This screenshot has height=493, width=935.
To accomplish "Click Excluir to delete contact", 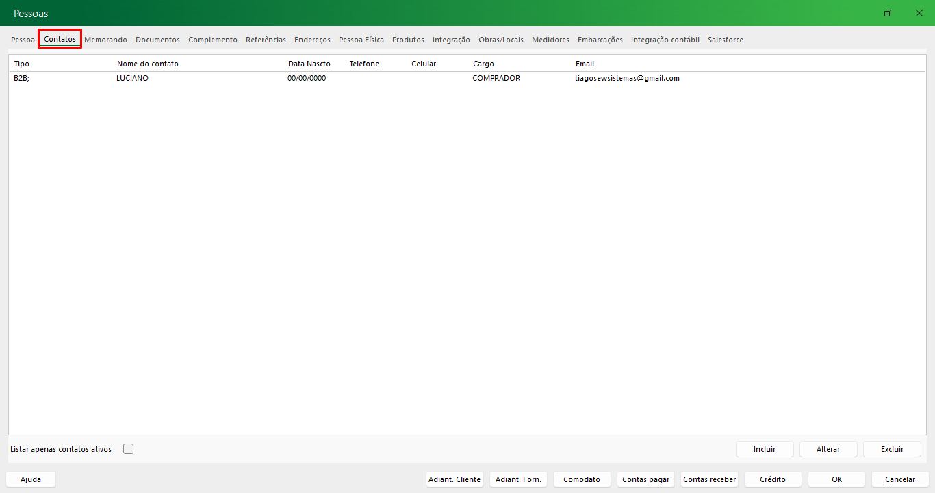I will [x=892, y=449].
